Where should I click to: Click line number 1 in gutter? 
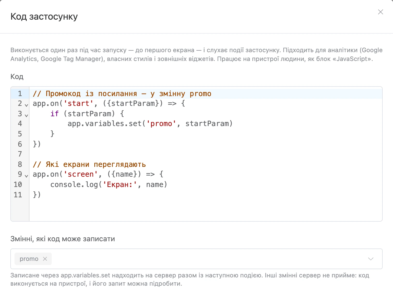click(x=20, y=94)
